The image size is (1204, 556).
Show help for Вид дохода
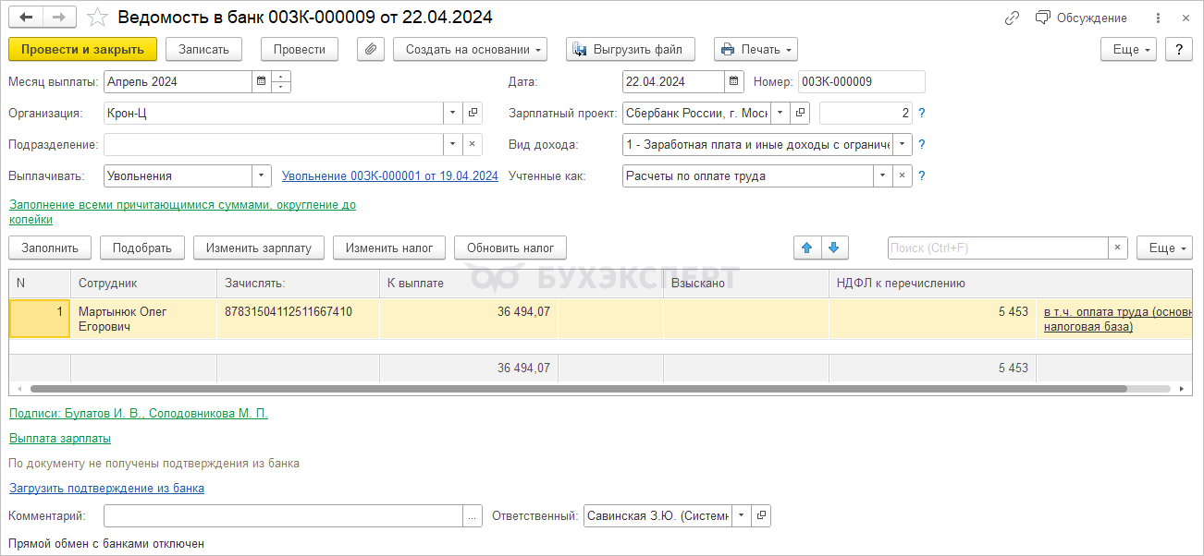[921, 144]
